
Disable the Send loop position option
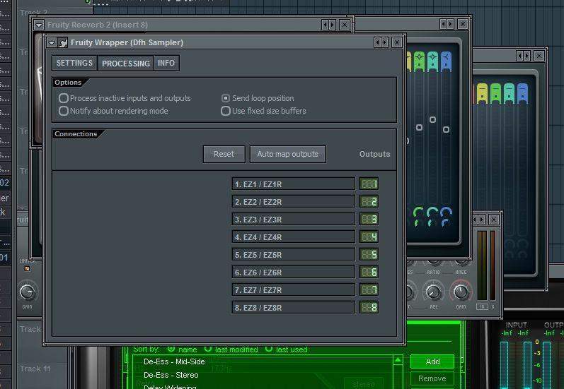(226, 98)
